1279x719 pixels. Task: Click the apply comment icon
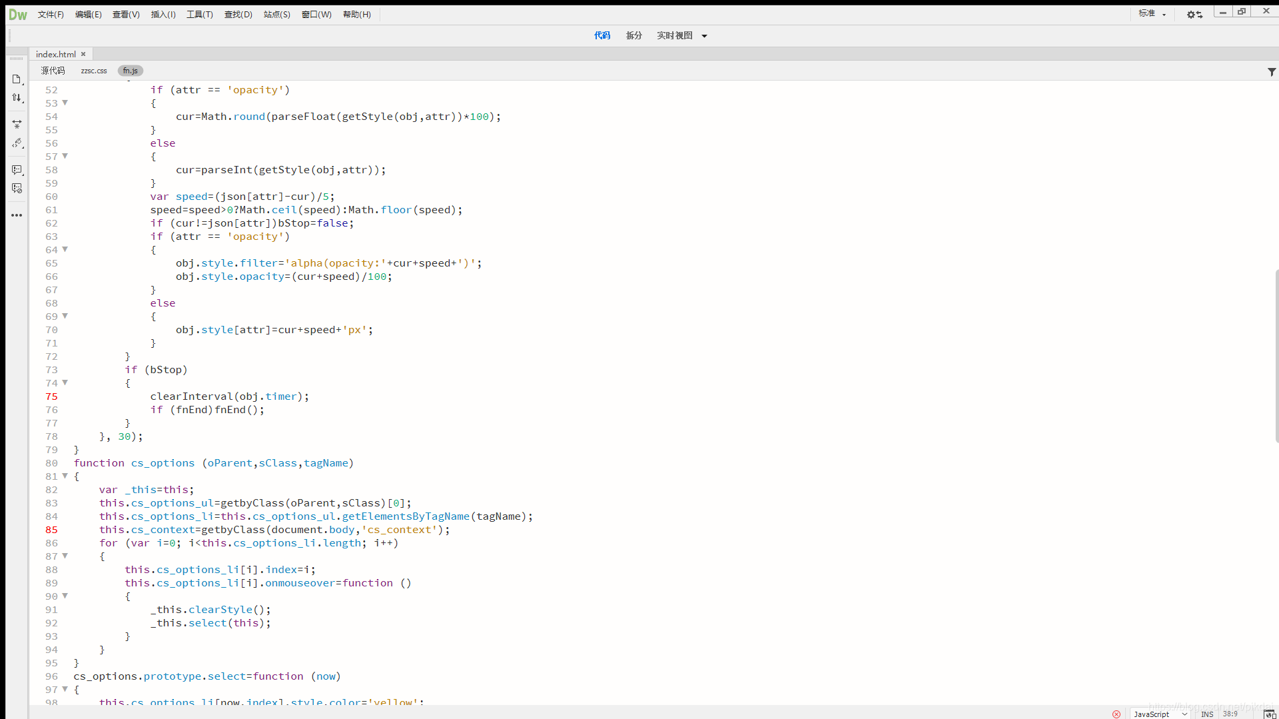17,170
